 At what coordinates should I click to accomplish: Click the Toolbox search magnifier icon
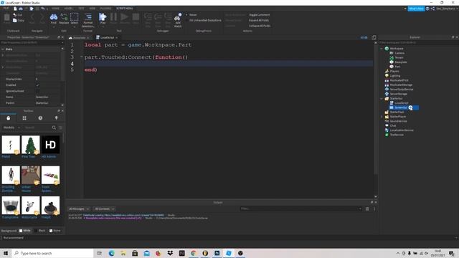point(54,128)
